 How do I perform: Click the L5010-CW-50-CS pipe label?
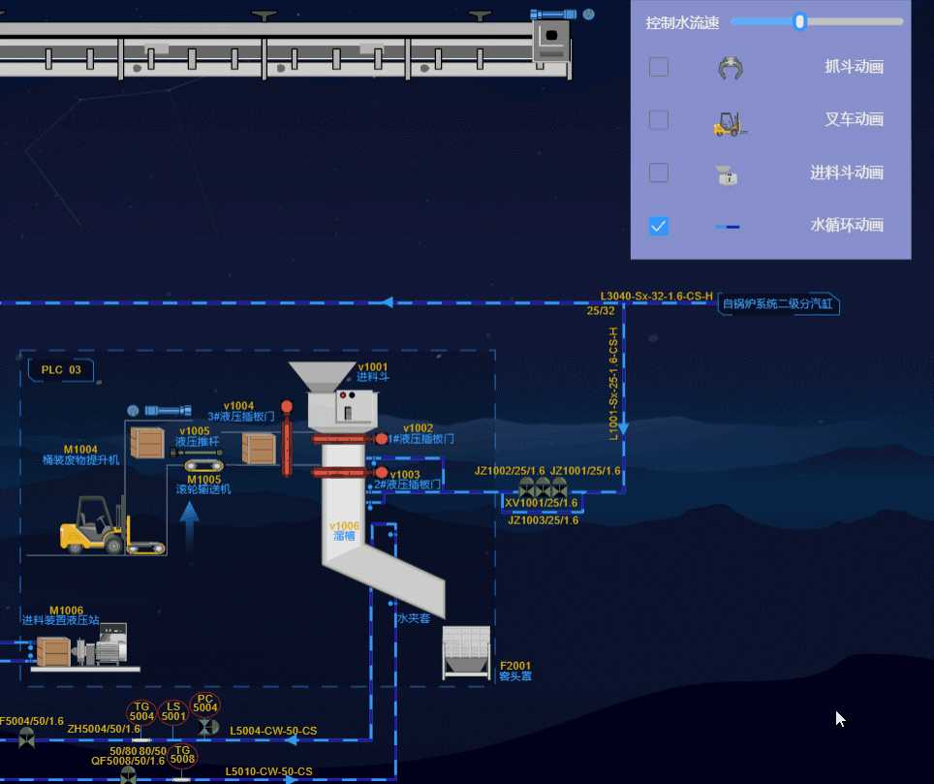point(268,771)
